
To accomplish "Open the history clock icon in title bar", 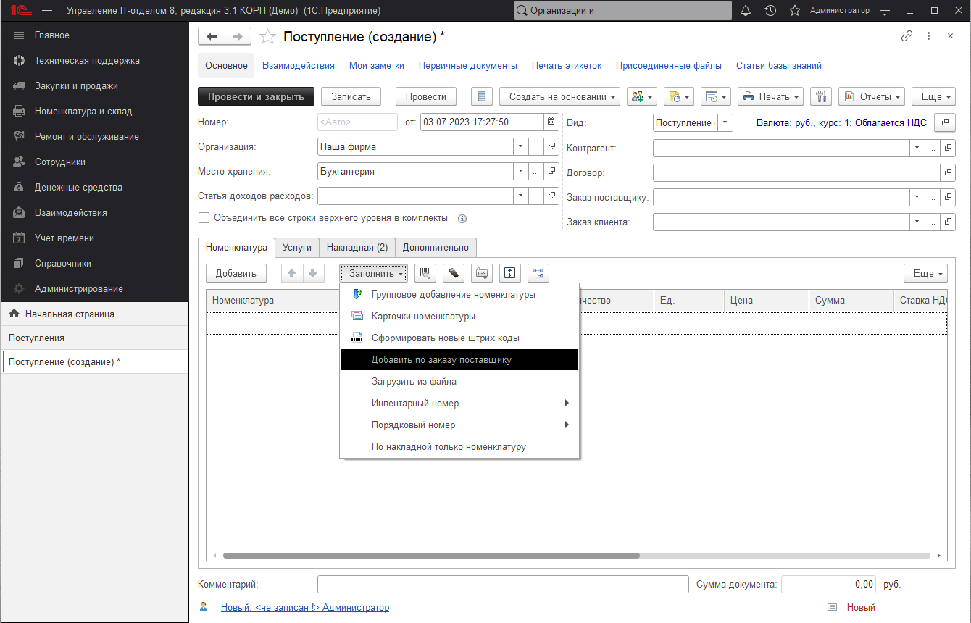I will pyautogui.click(x=770, y=10).
